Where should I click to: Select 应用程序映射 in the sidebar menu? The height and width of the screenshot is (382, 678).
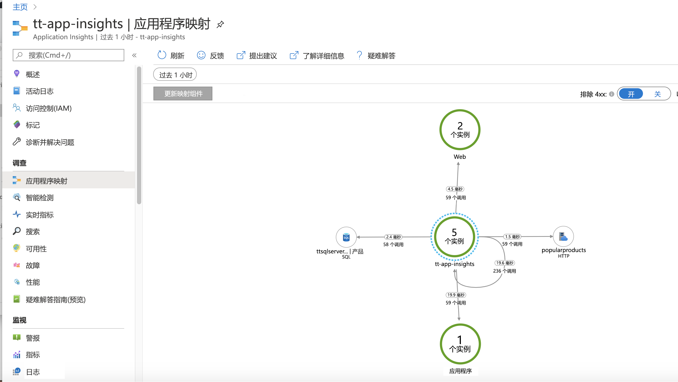[x=68, y=181]
